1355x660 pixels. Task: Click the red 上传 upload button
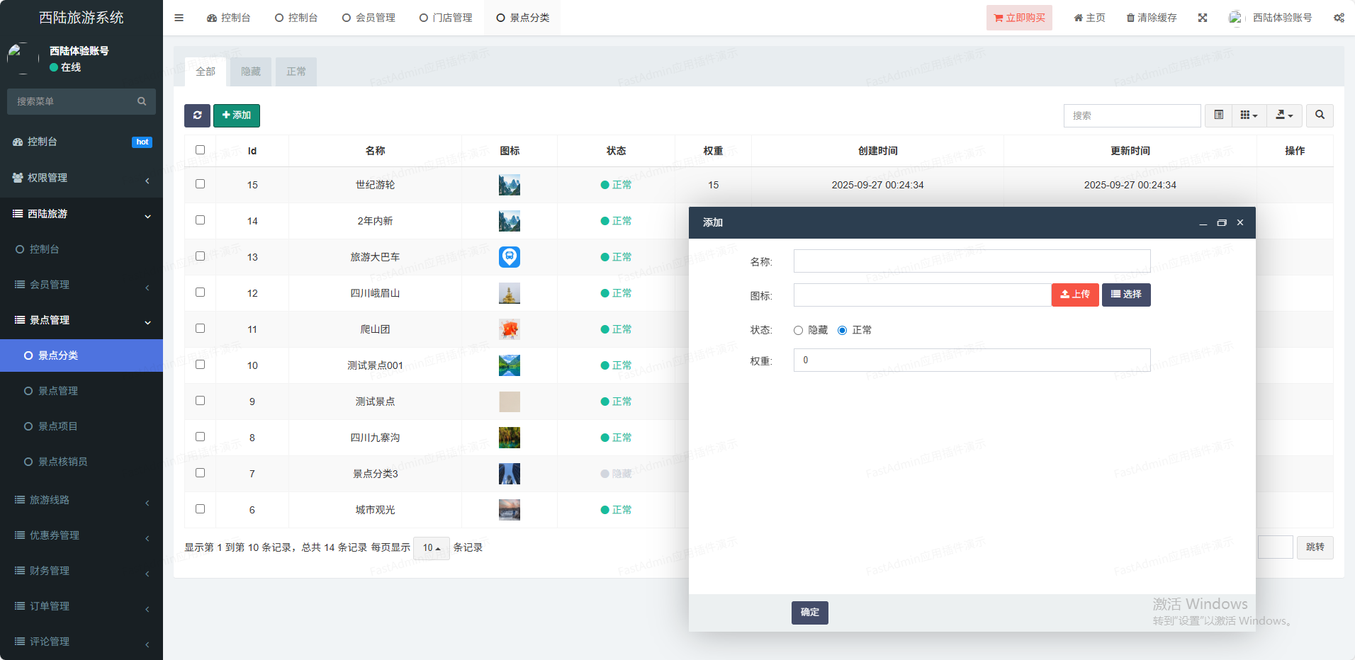click(x=1075, y=295)
